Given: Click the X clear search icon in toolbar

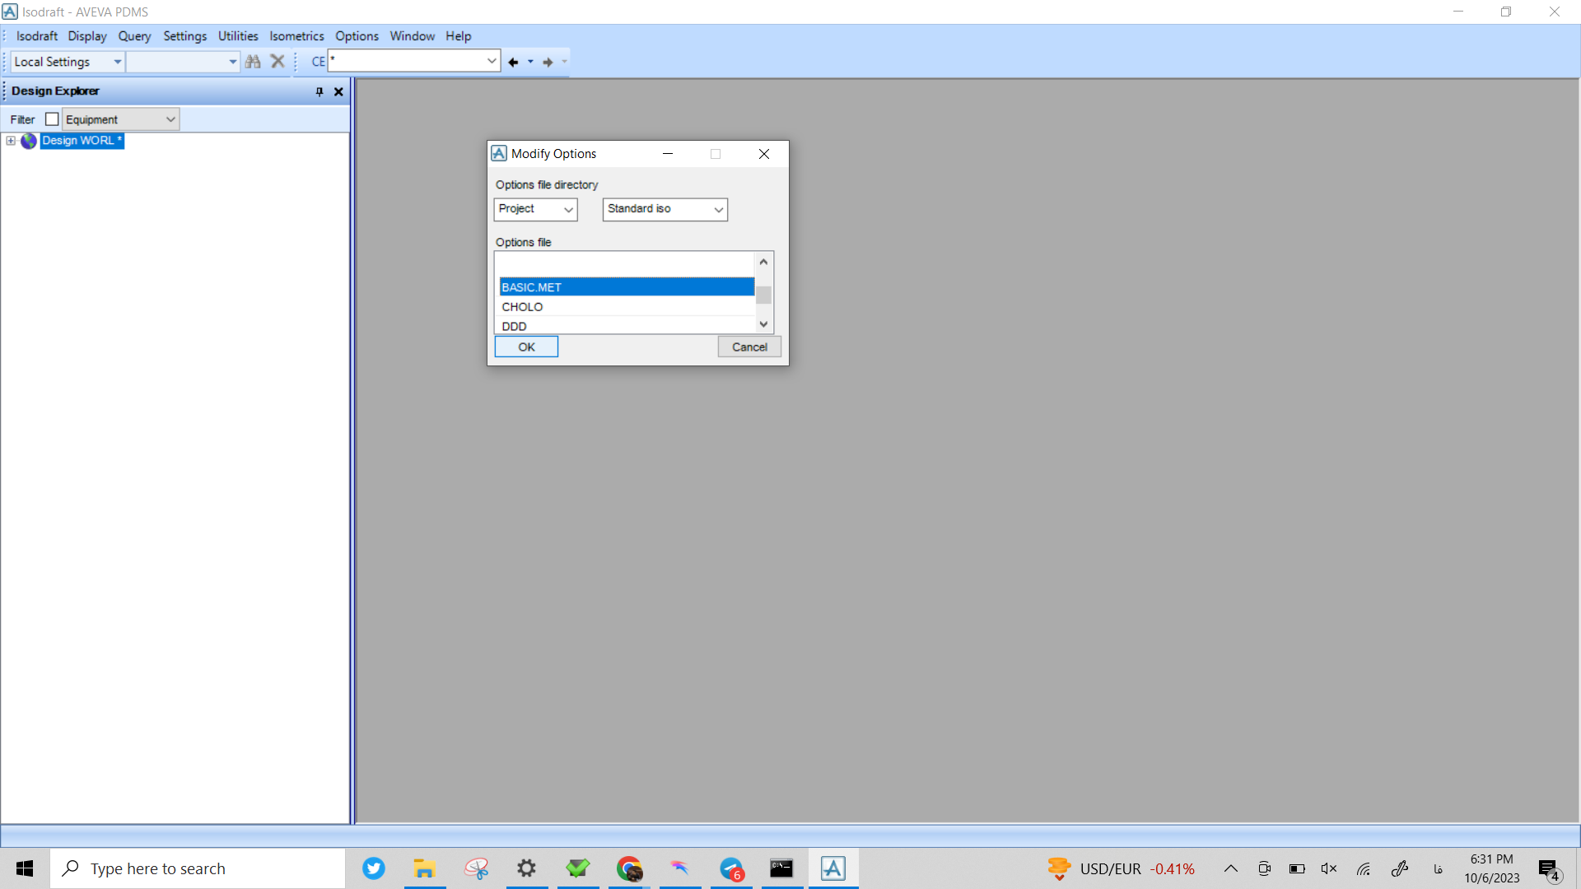Looking at the screenshot, I should click(x=277, y=62).
